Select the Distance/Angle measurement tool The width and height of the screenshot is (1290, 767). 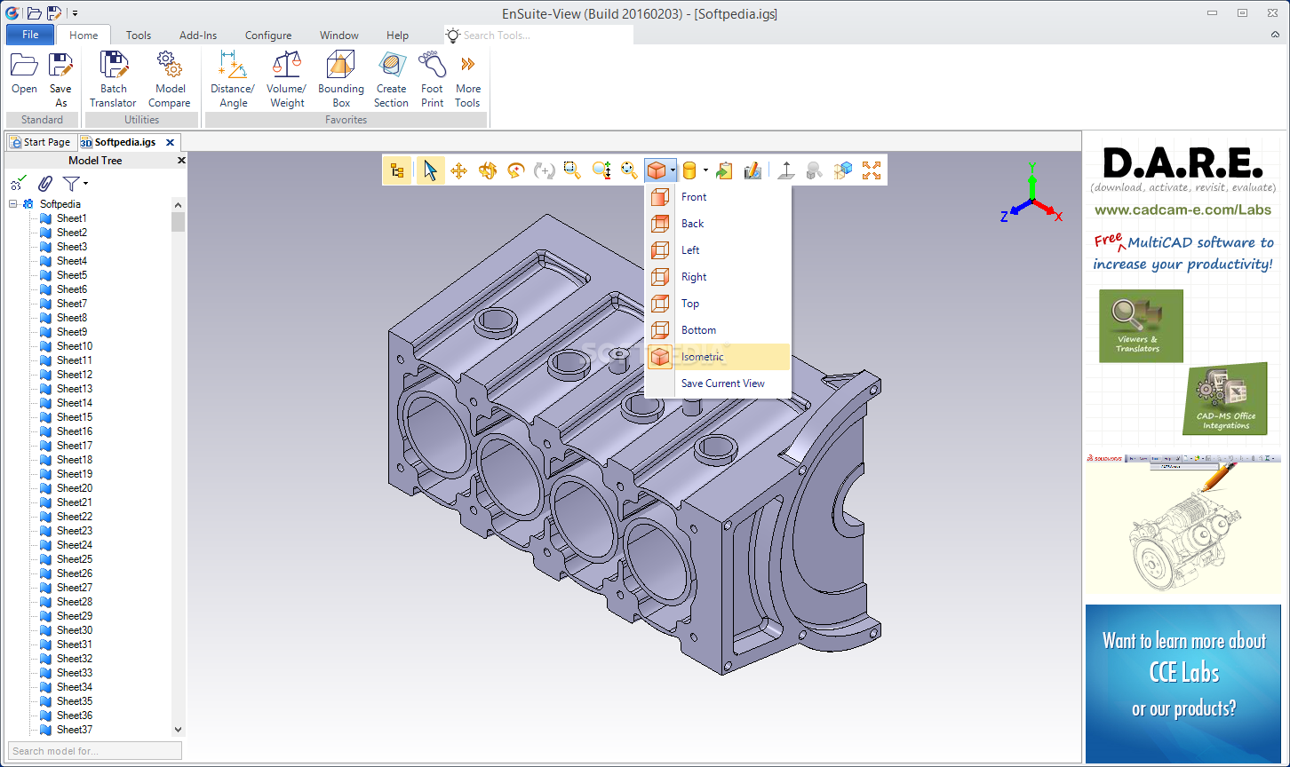[233, 79]
